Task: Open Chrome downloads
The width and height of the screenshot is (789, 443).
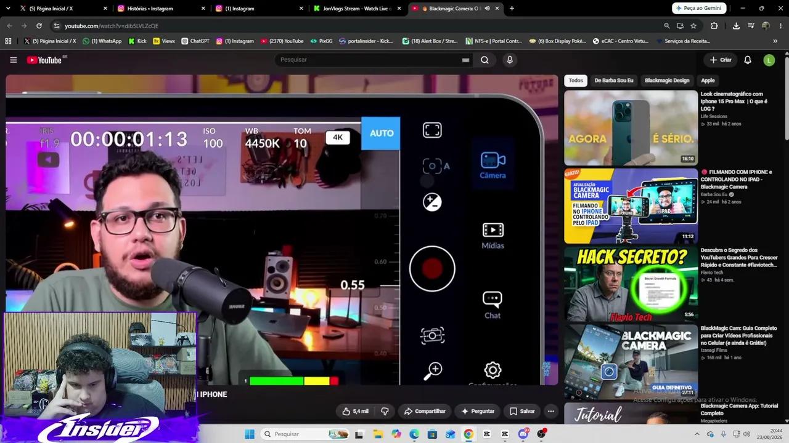Action: pyautogui.click(x=736, y=26)
